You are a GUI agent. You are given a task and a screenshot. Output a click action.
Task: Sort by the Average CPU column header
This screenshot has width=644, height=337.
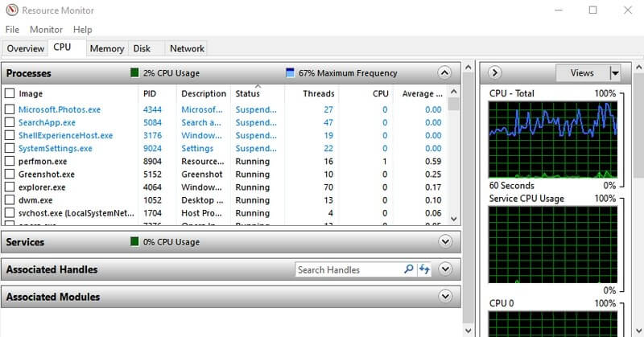click(422, 93)
